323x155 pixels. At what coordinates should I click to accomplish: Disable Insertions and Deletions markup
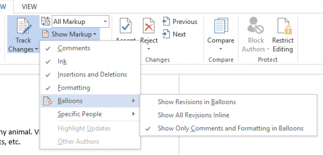pos(92,74)
